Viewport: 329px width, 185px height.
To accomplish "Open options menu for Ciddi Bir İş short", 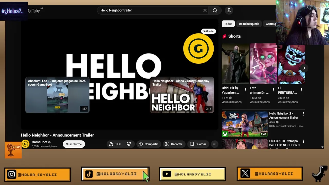I will click(x=245, y=90).
